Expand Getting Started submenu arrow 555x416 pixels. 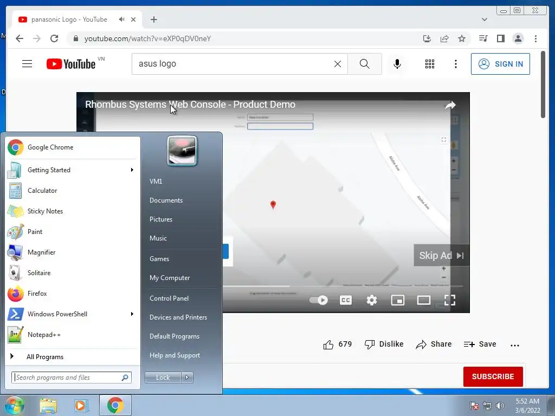tap(132, 170)
